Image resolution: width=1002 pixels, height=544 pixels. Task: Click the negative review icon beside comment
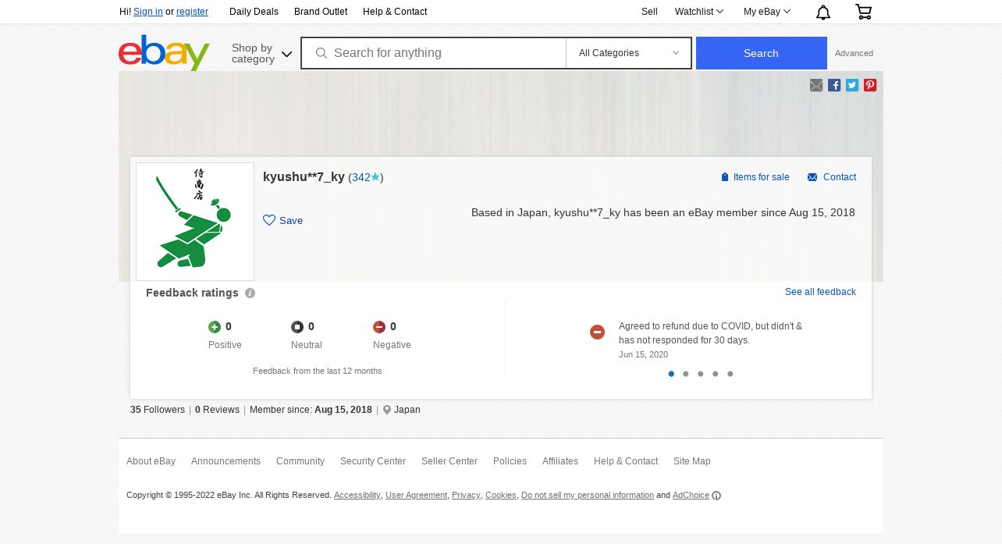click(x=597, y=332)
